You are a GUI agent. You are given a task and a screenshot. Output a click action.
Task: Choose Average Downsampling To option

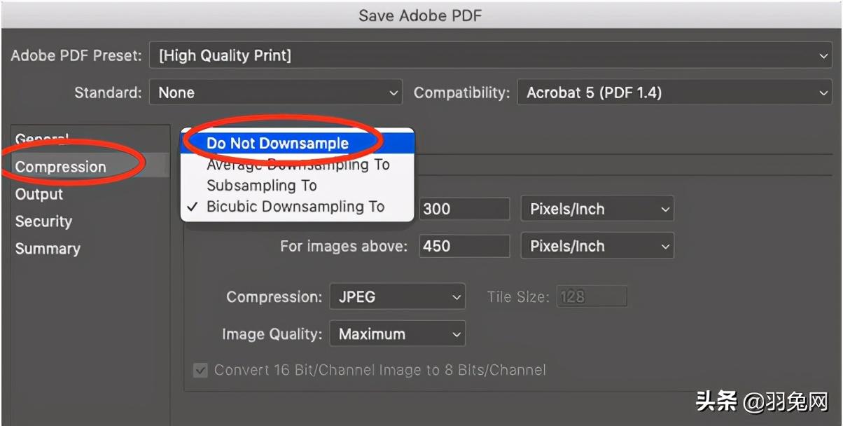[298, 165]
